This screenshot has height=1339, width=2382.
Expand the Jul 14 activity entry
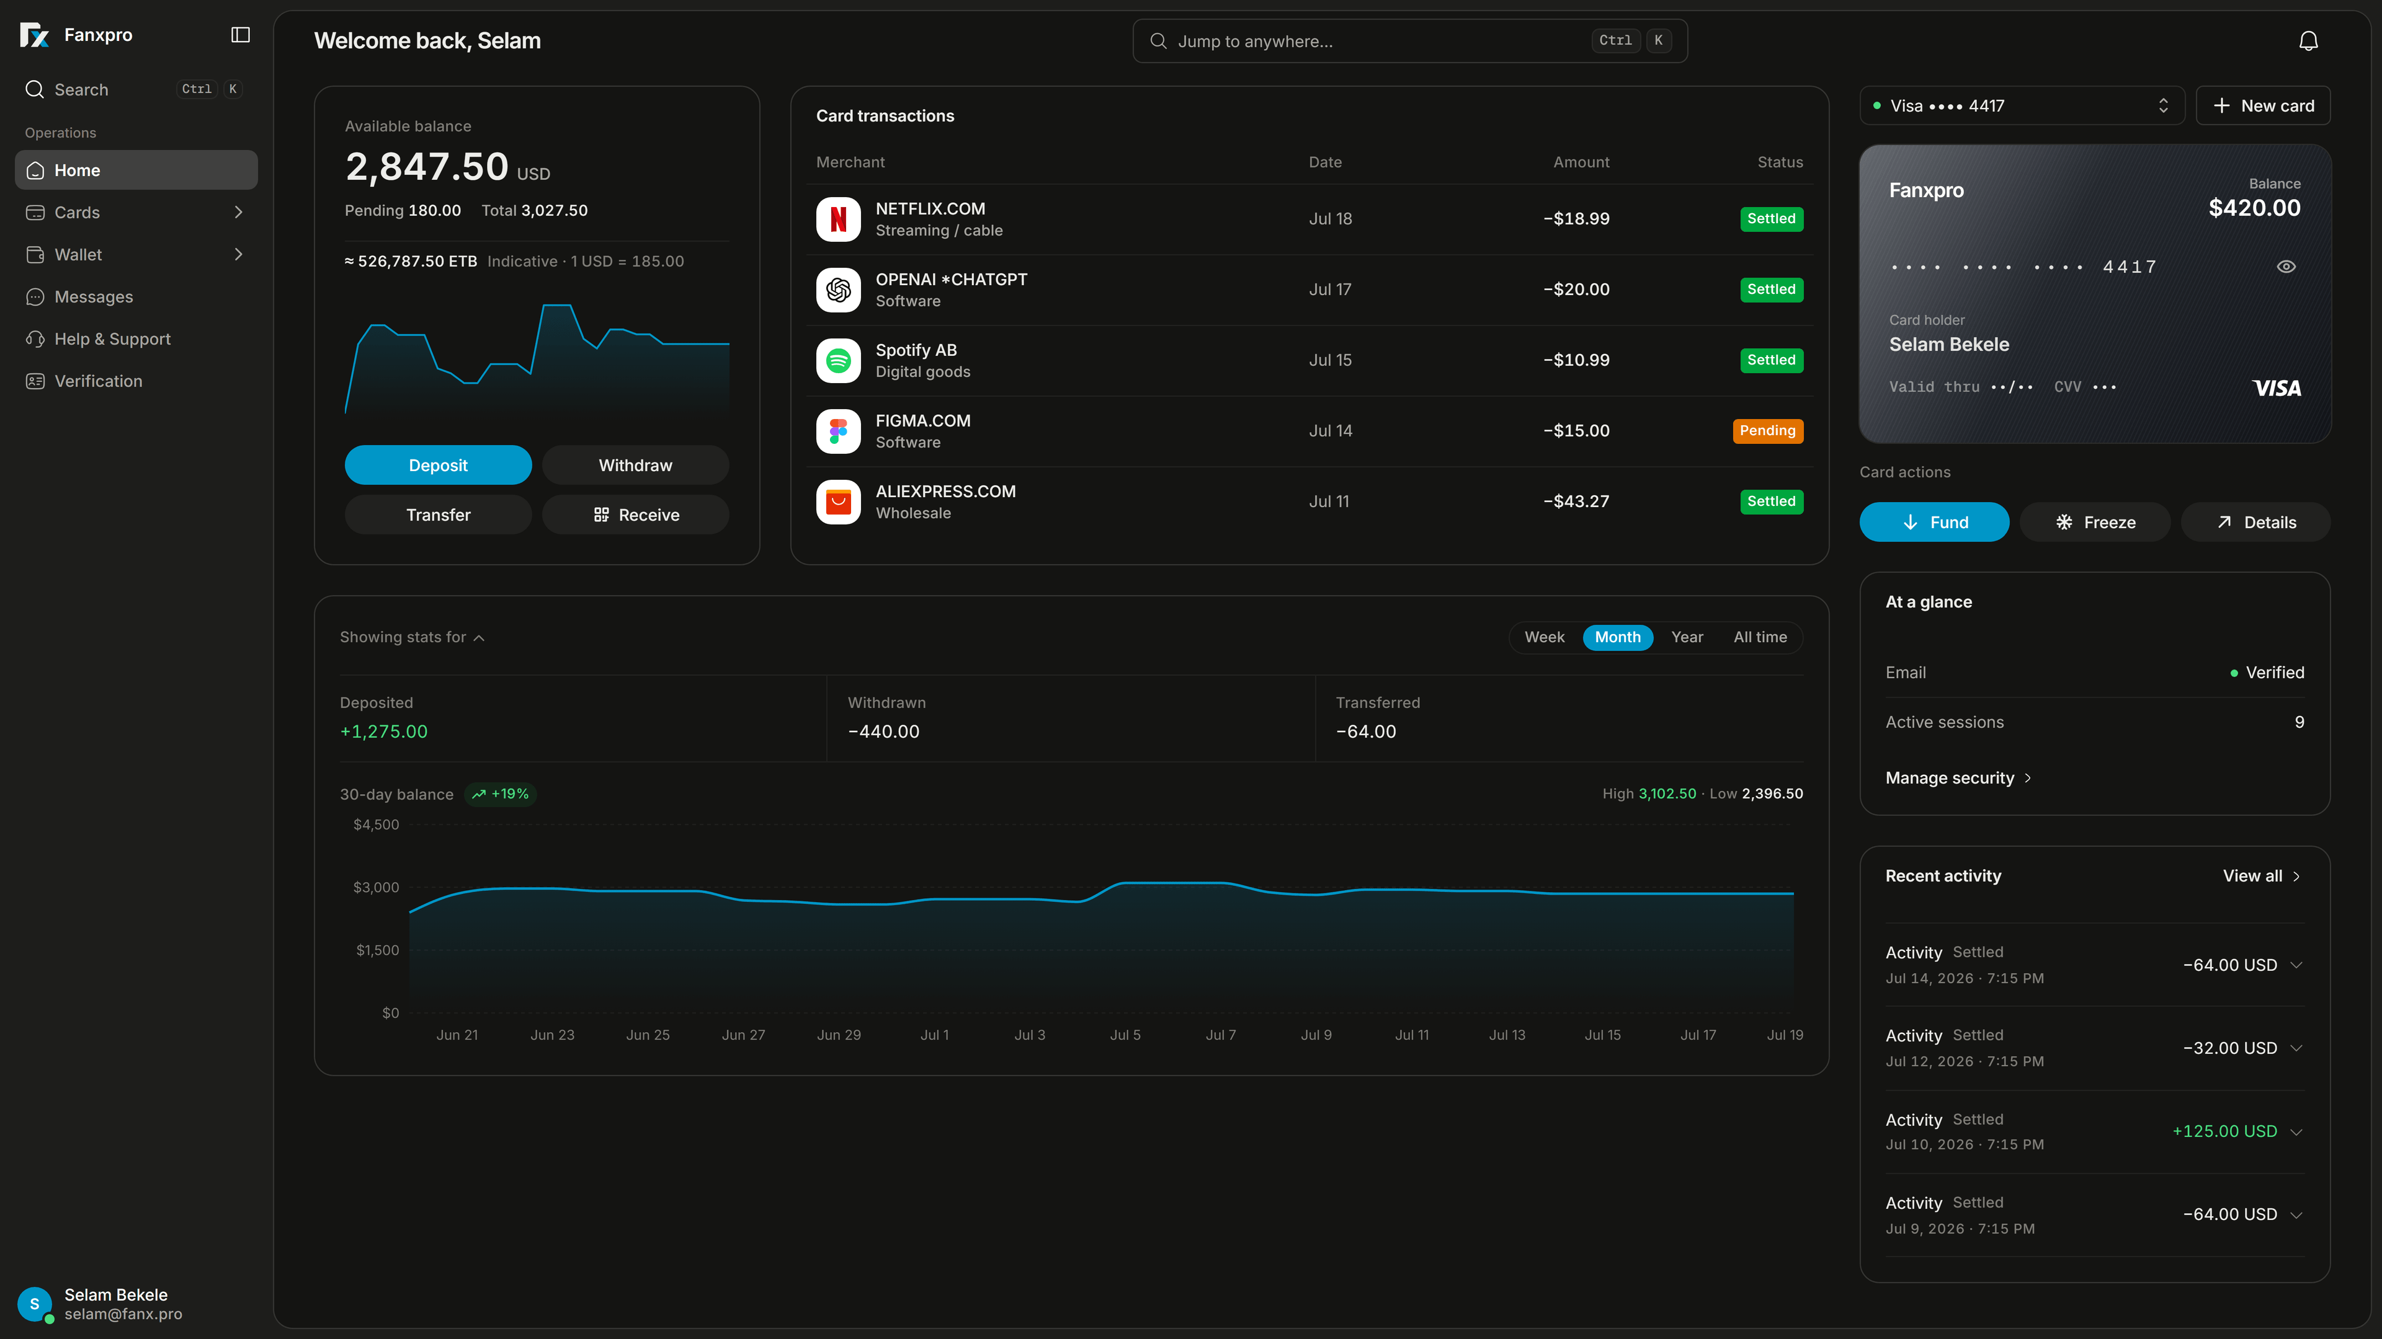[2296, 966]
